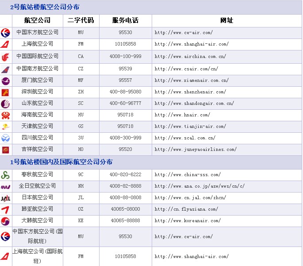303x266 pixels.
Task: Click the 中国南方航空公司 name cell
Action: pos(37,69)
